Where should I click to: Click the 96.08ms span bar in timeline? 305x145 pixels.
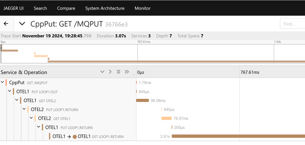pos(142,101)
